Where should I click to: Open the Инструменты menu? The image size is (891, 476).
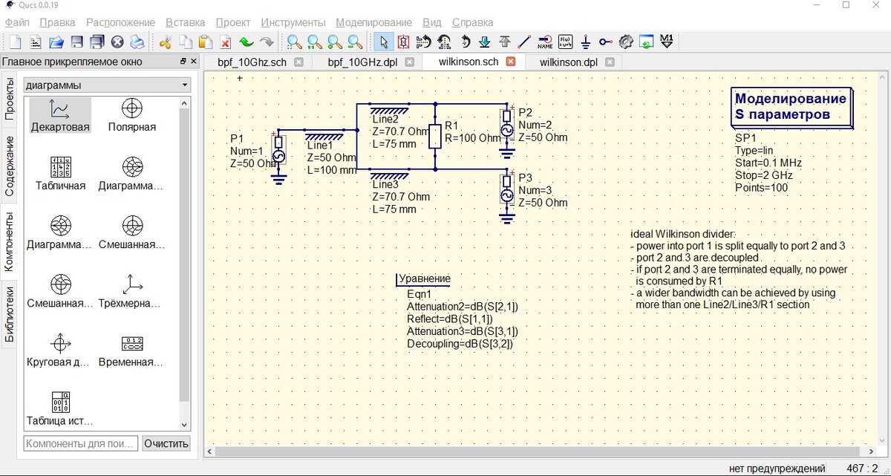[x=293, y=22]
